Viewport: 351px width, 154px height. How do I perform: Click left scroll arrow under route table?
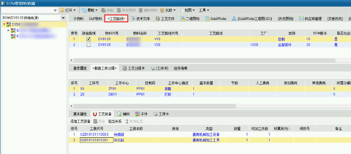coord(71,60)
